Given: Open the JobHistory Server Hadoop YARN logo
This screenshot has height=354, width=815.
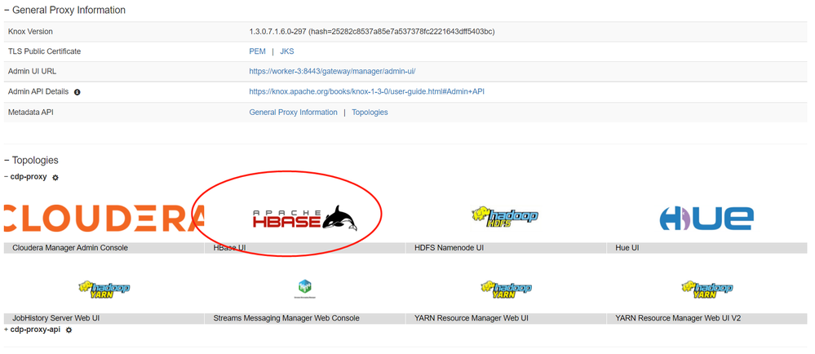Looking at the screenshot, I should click(104, 290).
